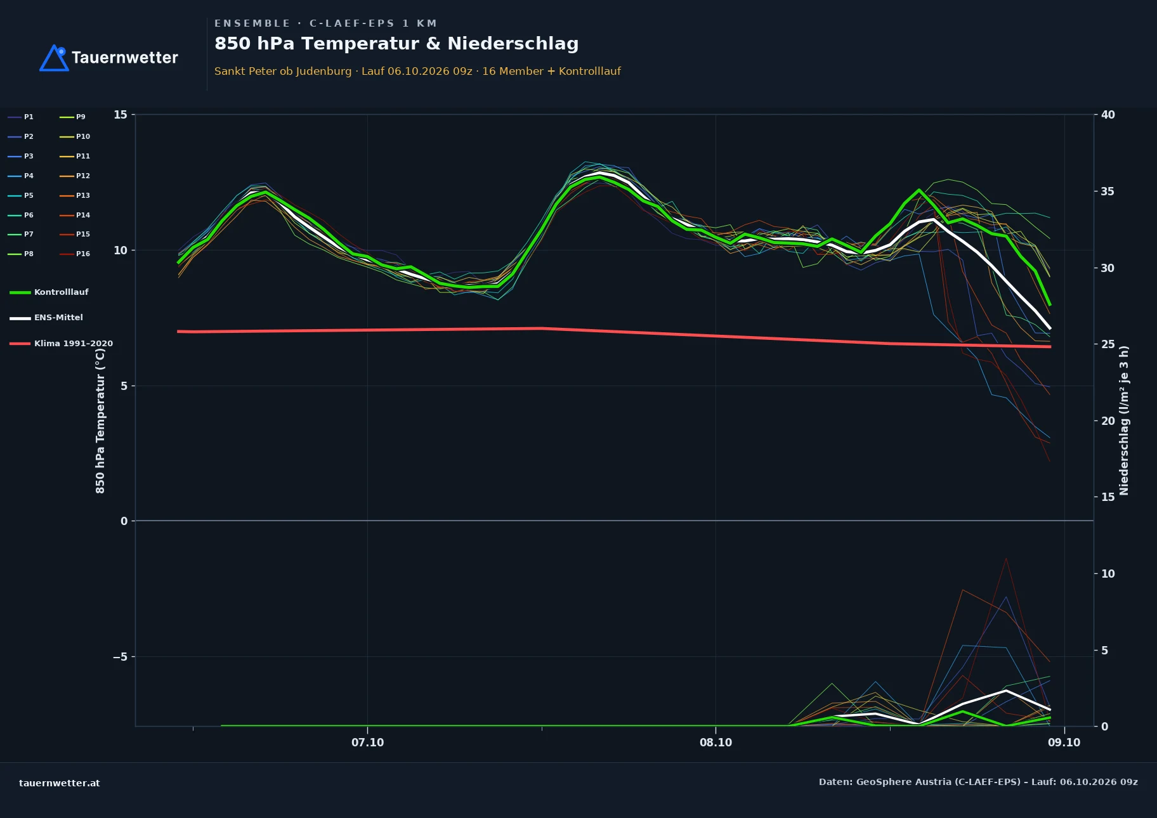Toggle the P3 legend entry
Viewport: 1157px width, 818px height.
(20, 157)
